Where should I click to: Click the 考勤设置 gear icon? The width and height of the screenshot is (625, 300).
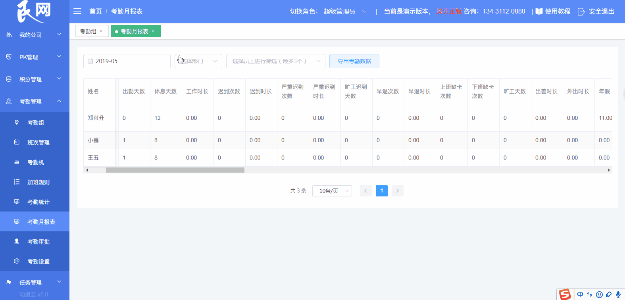(17, 261)
